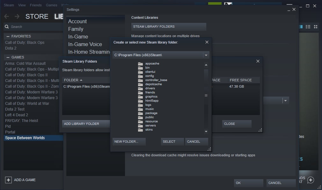
Task: Select the resource folder icon
Action: pyautogui.click(x=141, y=121)
